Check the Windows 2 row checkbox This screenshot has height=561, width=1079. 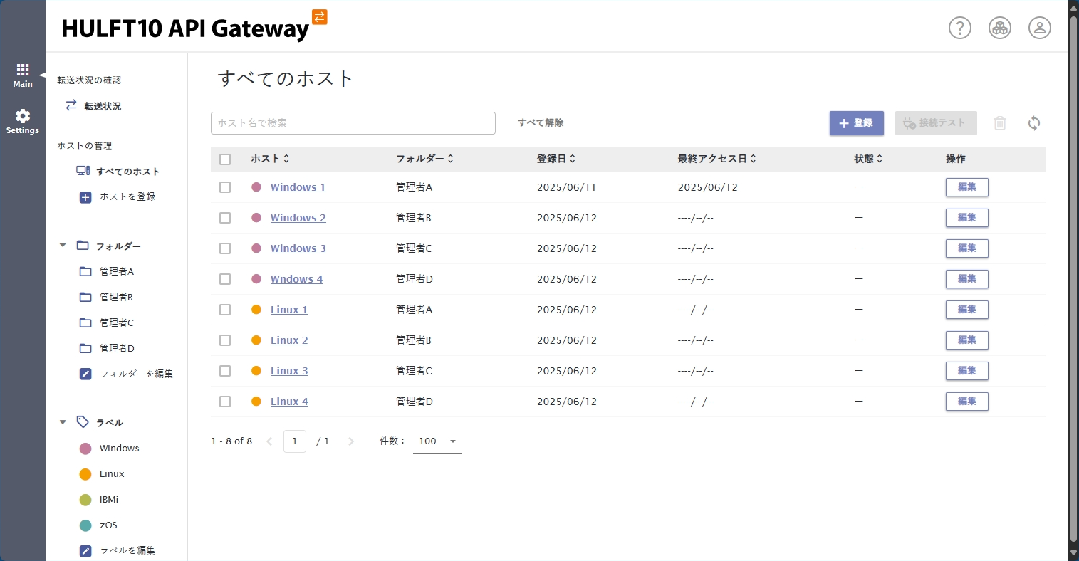[x=225, y=218]
